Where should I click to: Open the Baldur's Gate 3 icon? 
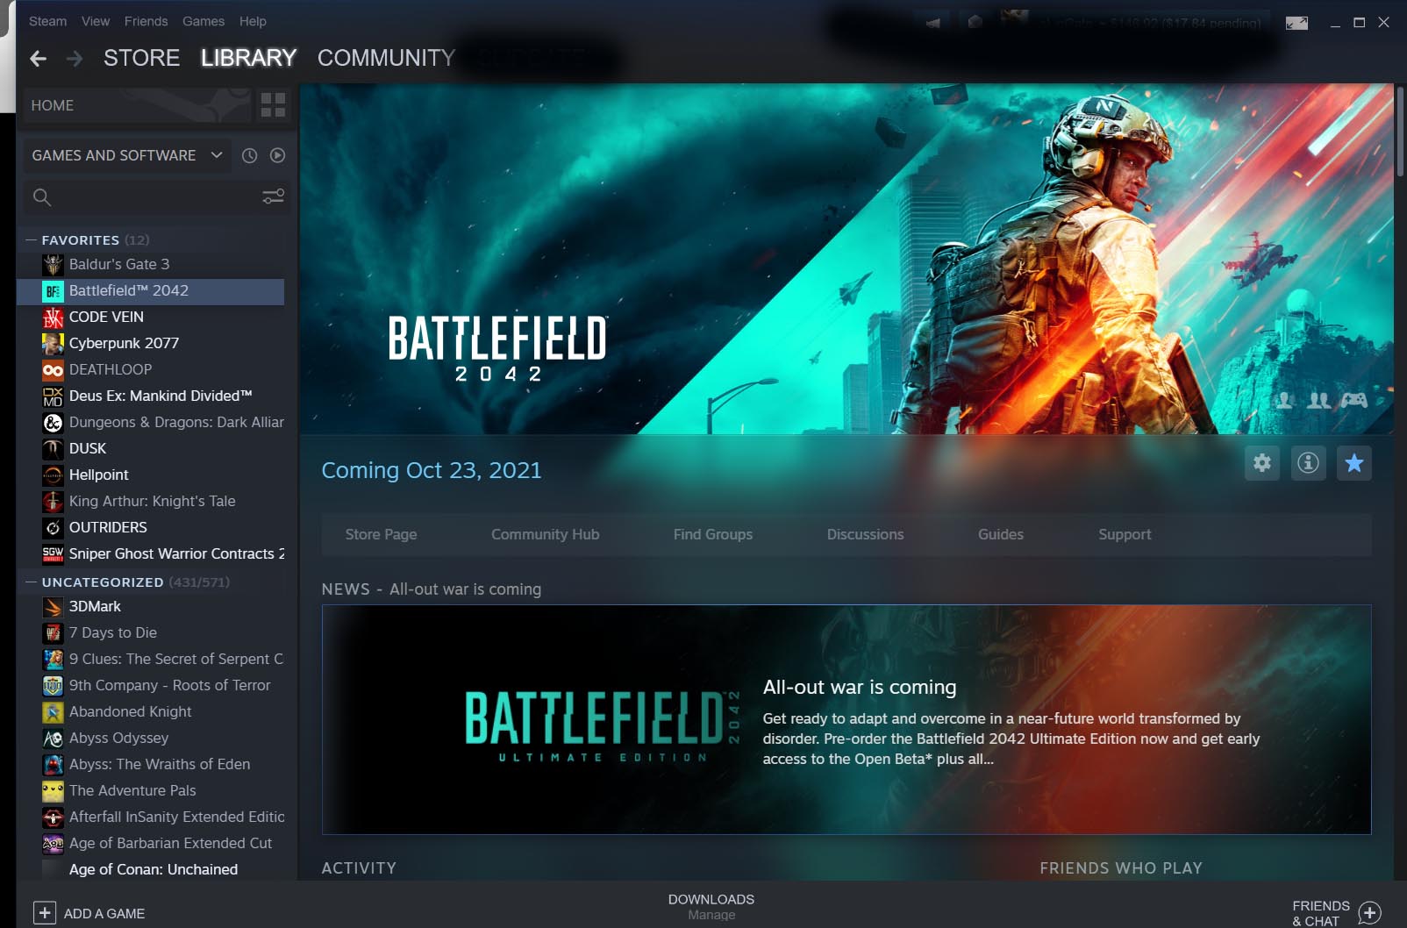54,264
